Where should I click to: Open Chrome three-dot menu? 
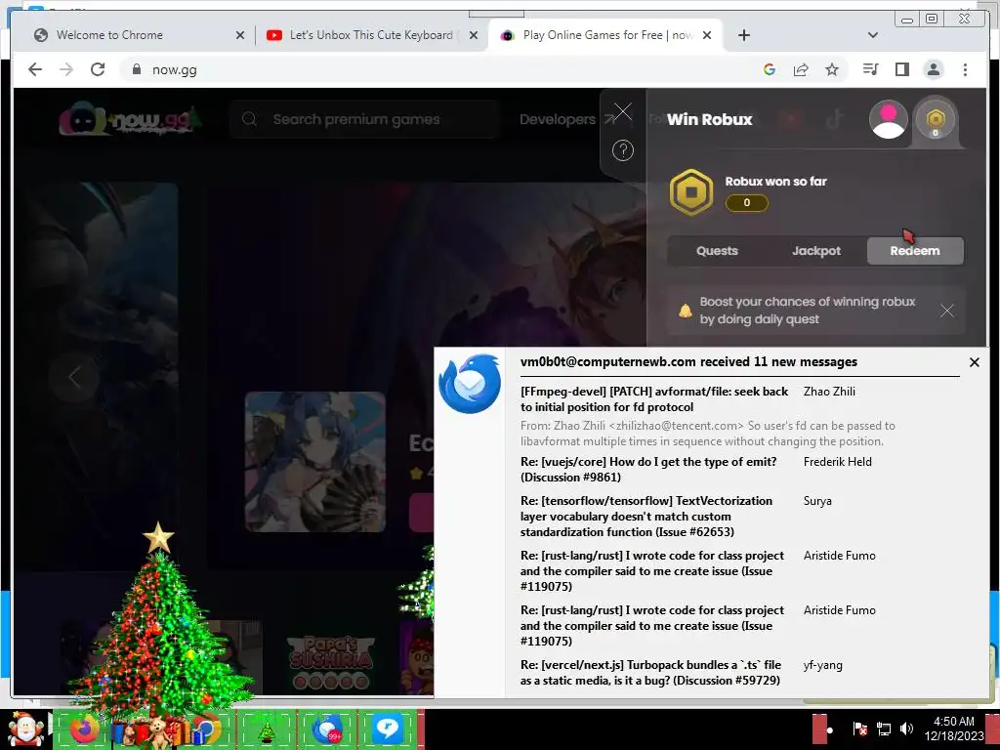tap(965, 69)
